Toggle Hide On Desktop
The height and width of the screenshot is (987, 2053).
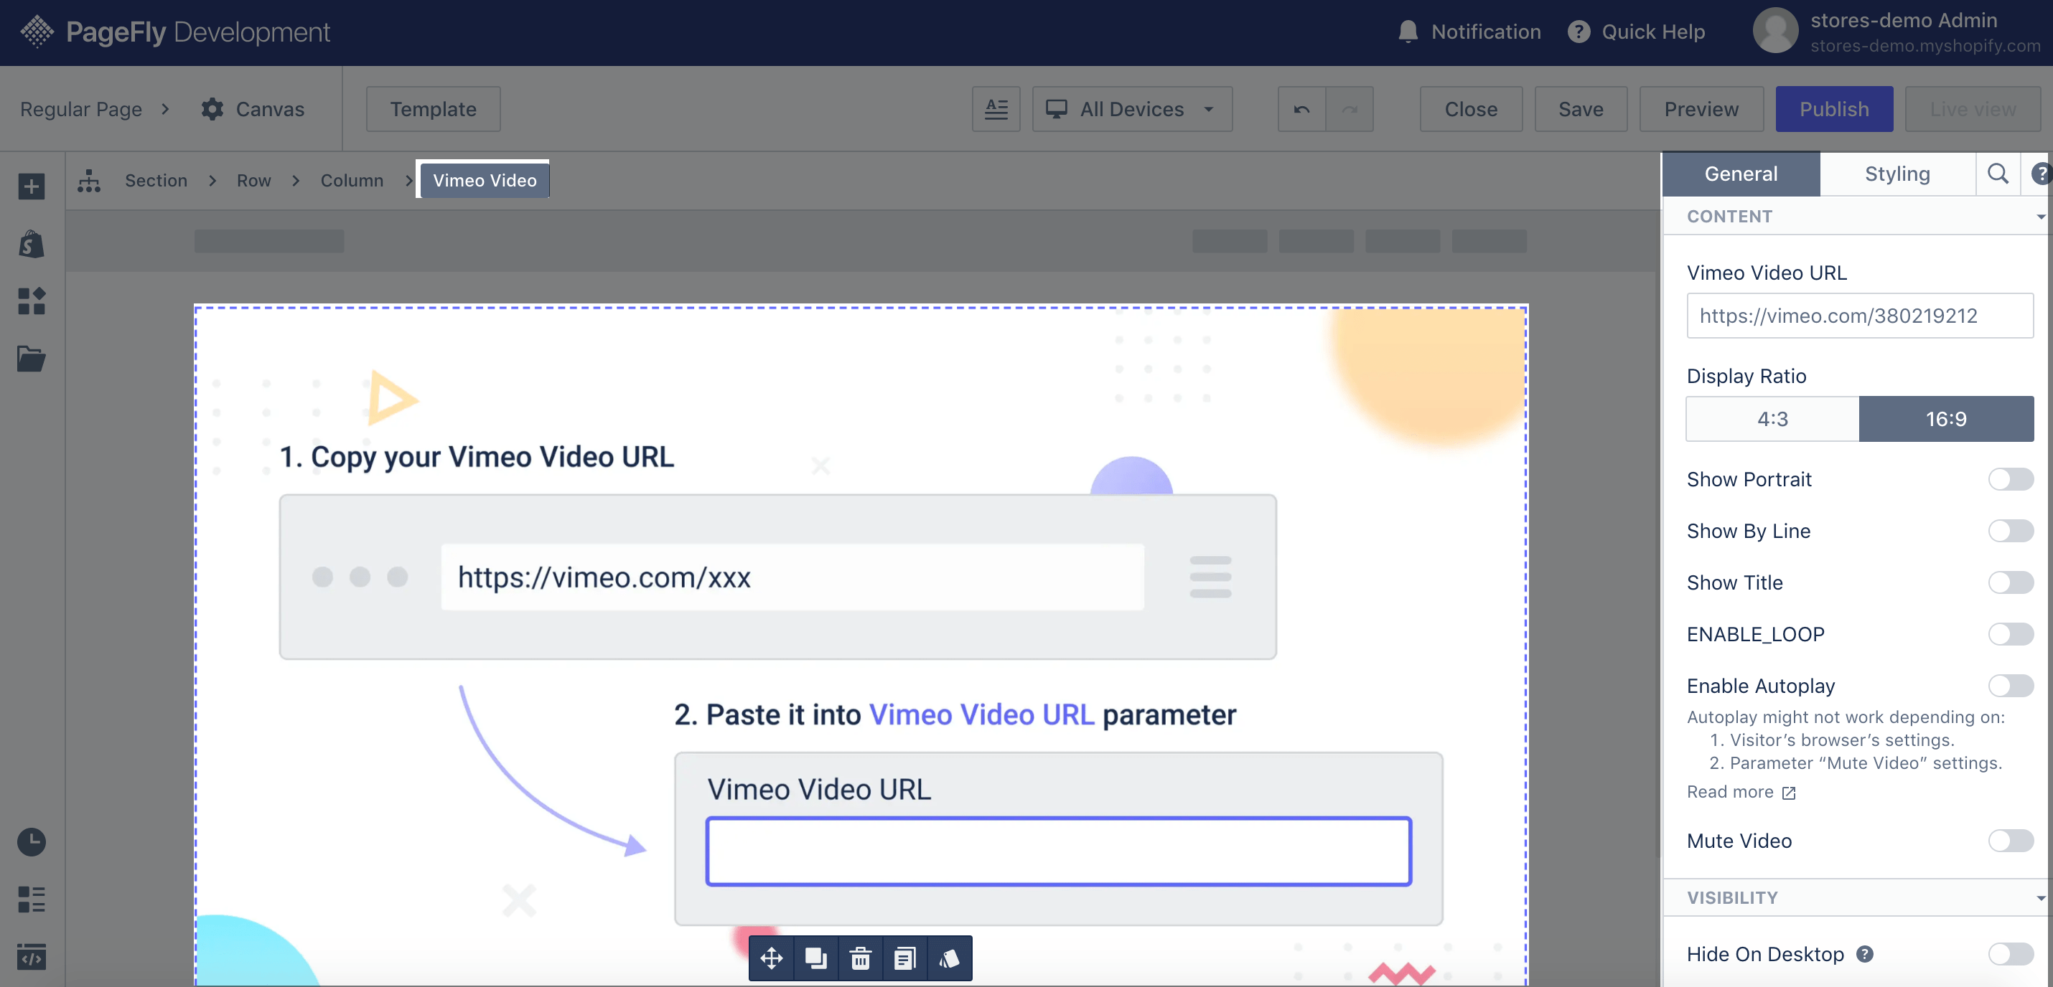(x=2010, y=953)
